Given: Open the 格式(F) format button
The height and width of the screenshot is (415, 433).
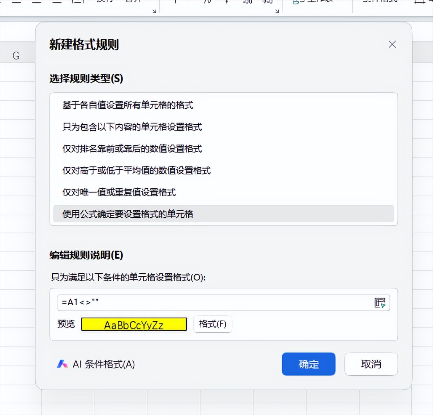Looking at the screenshot, I should point(213,324).
